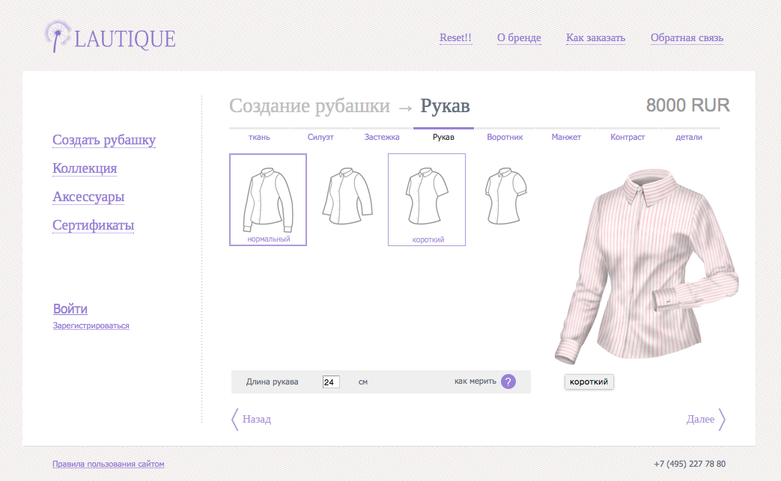Open Создать рубашку in the sidebar
The height and width of the screenshot is (481, 781).
[x=104, y=141]
